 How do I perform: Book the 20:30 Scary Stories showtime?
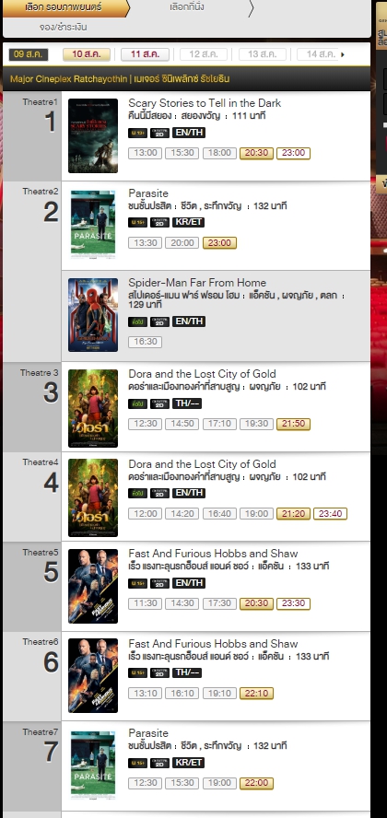click(x=256, y=153)
